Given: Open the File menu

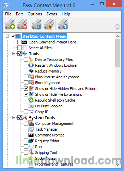Looking at the screenshot, I should 8,14.
